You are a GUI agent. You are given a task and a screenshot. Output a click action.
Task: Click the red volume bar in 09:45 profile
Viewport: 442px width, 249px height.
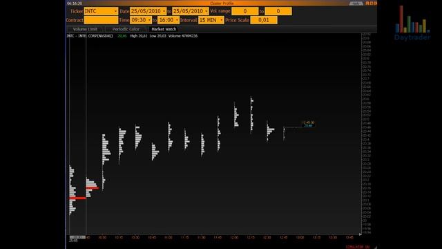click(x=92, y=187)
